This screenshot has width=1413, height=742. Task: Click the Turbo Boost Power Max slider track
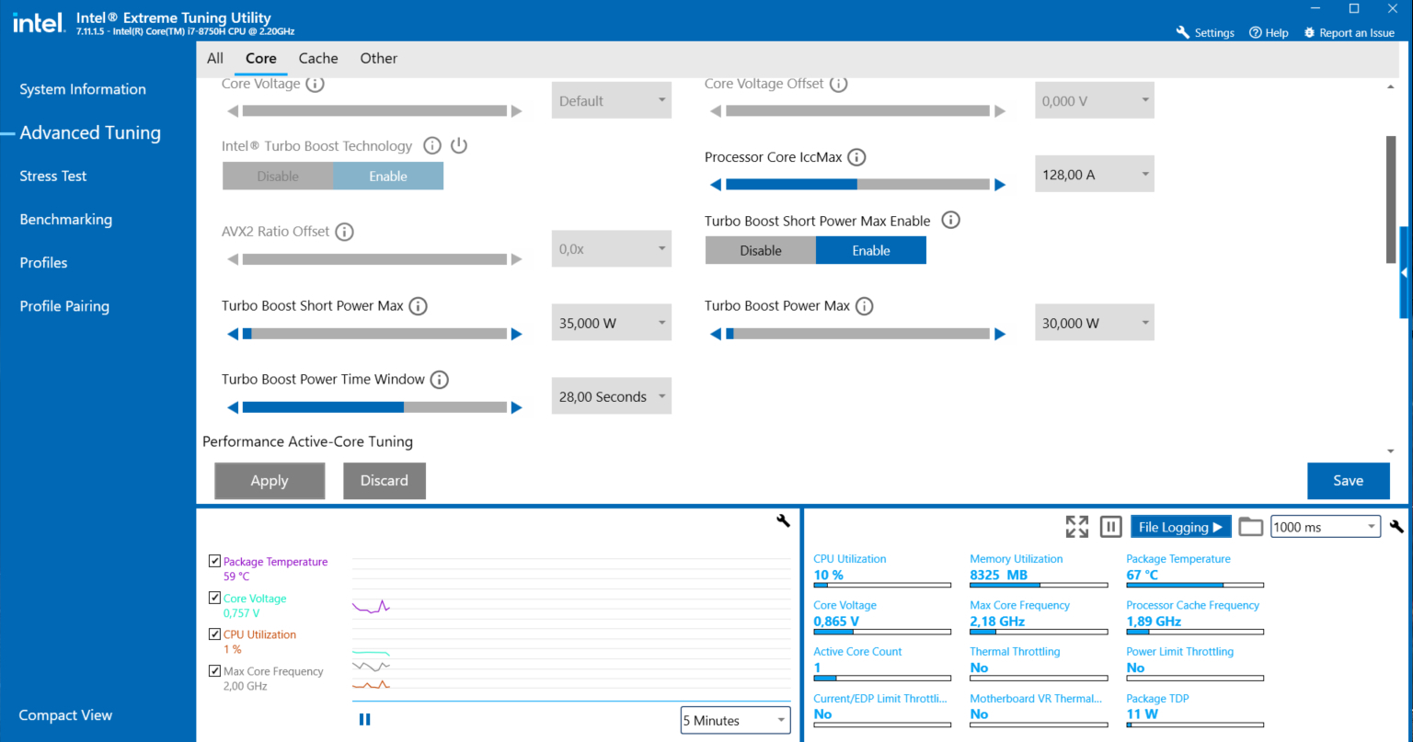point(857,334)
